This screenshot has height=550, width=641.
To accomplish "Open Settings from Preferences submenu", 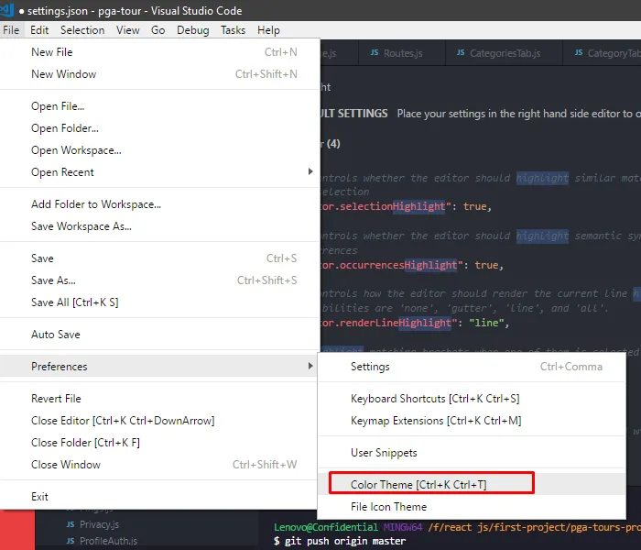I will 472,367.
